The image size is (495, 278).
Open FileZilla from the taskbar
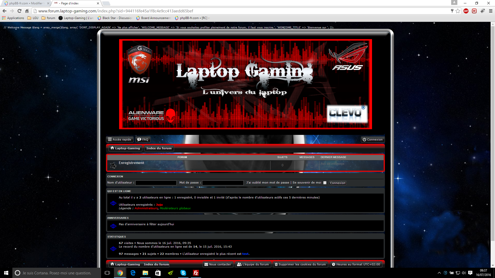(196, 273)
